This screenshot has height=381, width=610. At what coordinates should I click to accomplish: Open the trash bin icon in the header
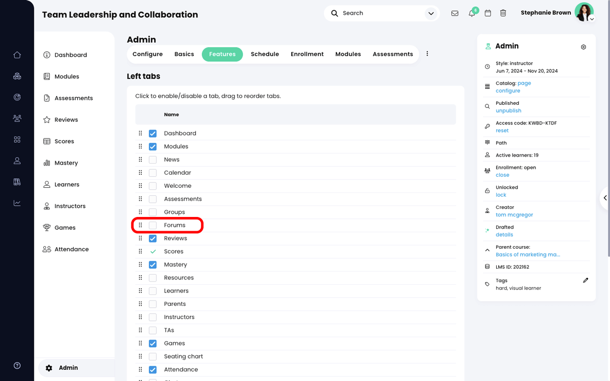coord(503,13)
